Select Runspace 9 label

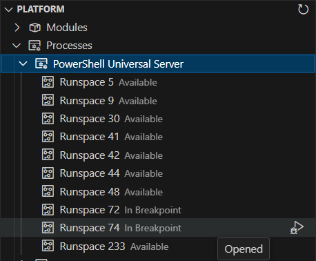[x=87, y=101]
